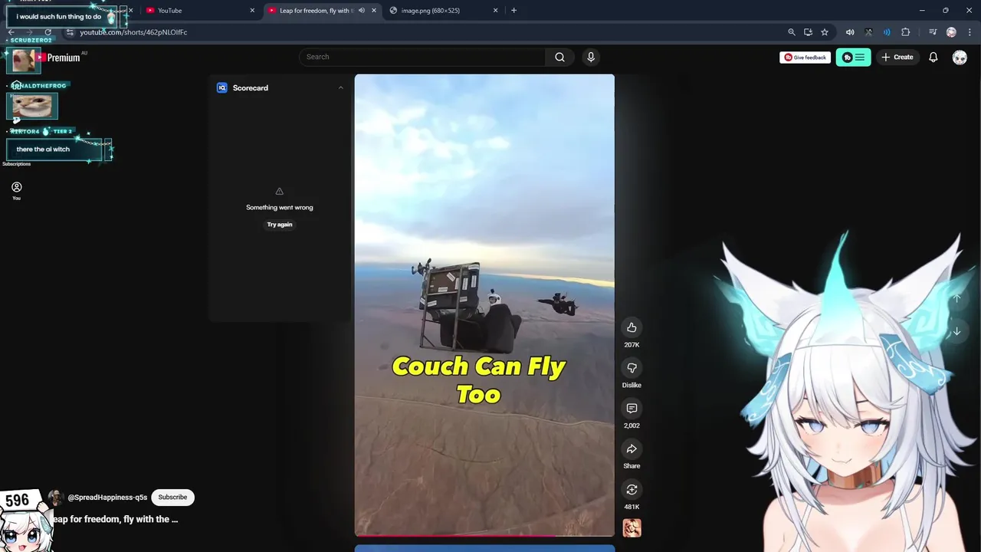Mute the tab via its speaker icon
The height and width of the screenshot is (552, 981).
[x=361, y=11]
